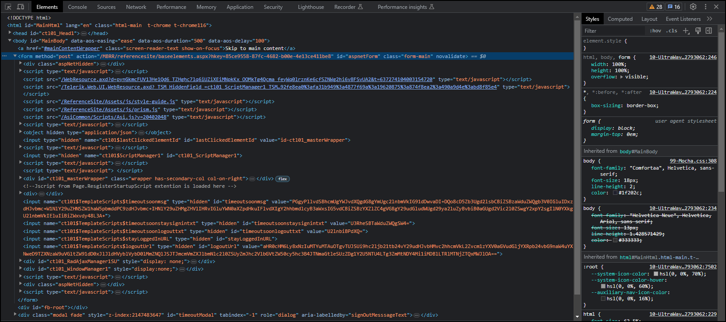This screenshot has width=726, height=322.
Task: Expand the ctl01_WindowManager1 div node
Action: click(20, 268)
